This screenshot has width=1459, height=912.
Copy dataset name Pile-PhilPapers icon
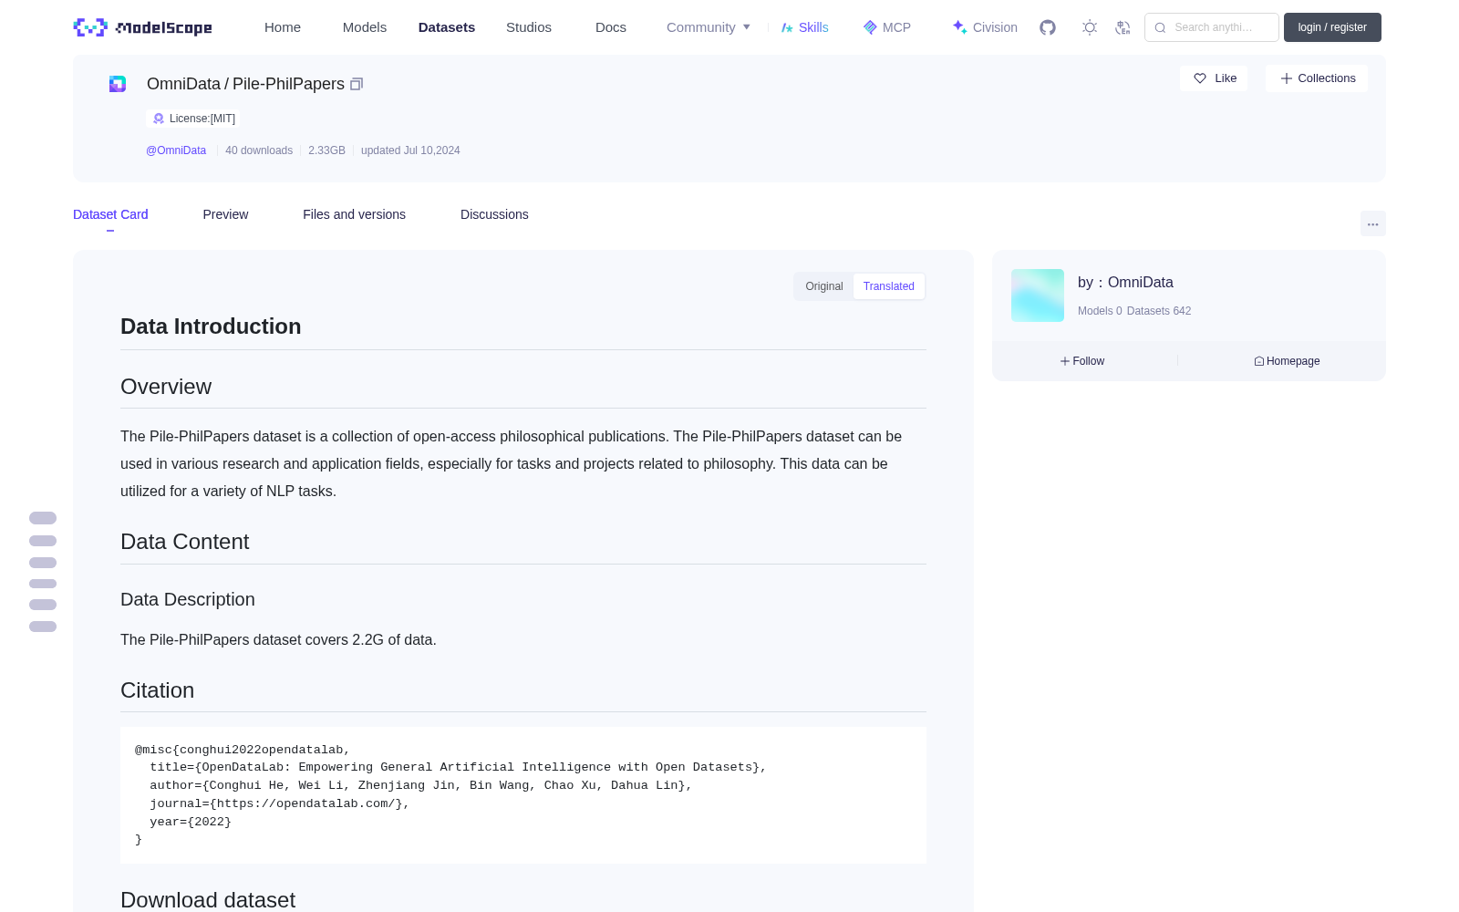pyautogui.click(x=357, y=84)
